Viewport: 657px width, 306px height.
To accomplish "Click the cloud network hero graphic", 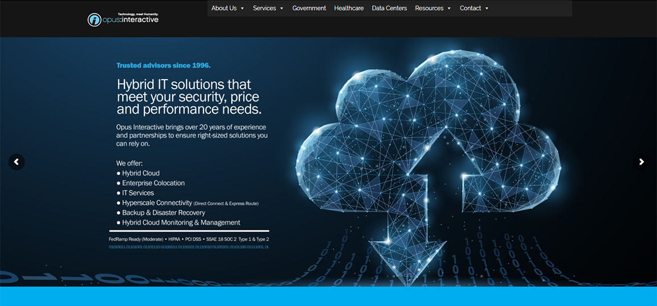I will pyautogui.click(x=428, y=168).
